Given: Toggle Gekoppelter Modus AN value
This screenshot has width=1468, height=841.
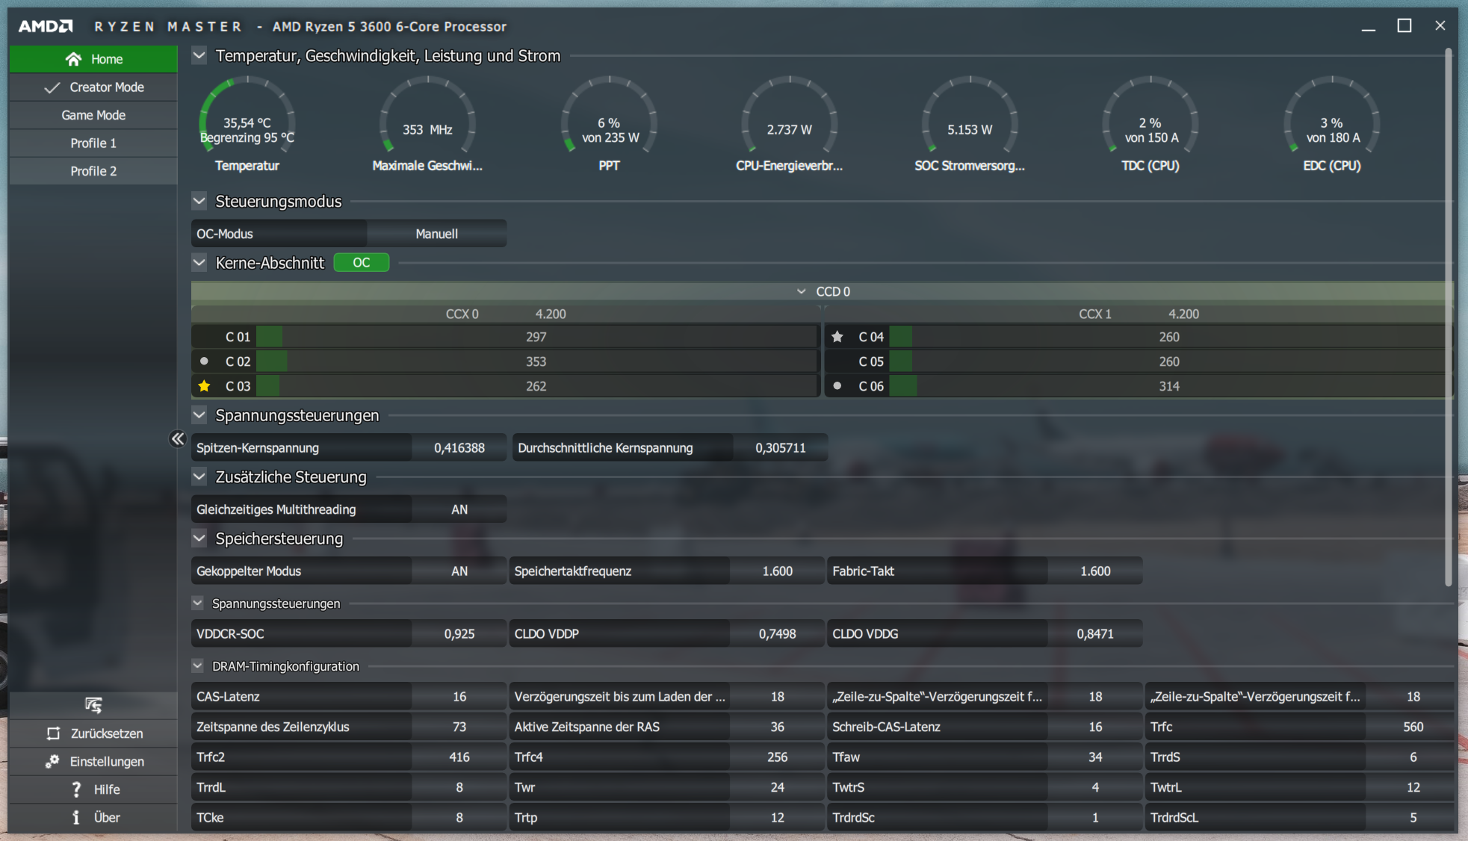Looking at the screenshot, I should [459, 571].
